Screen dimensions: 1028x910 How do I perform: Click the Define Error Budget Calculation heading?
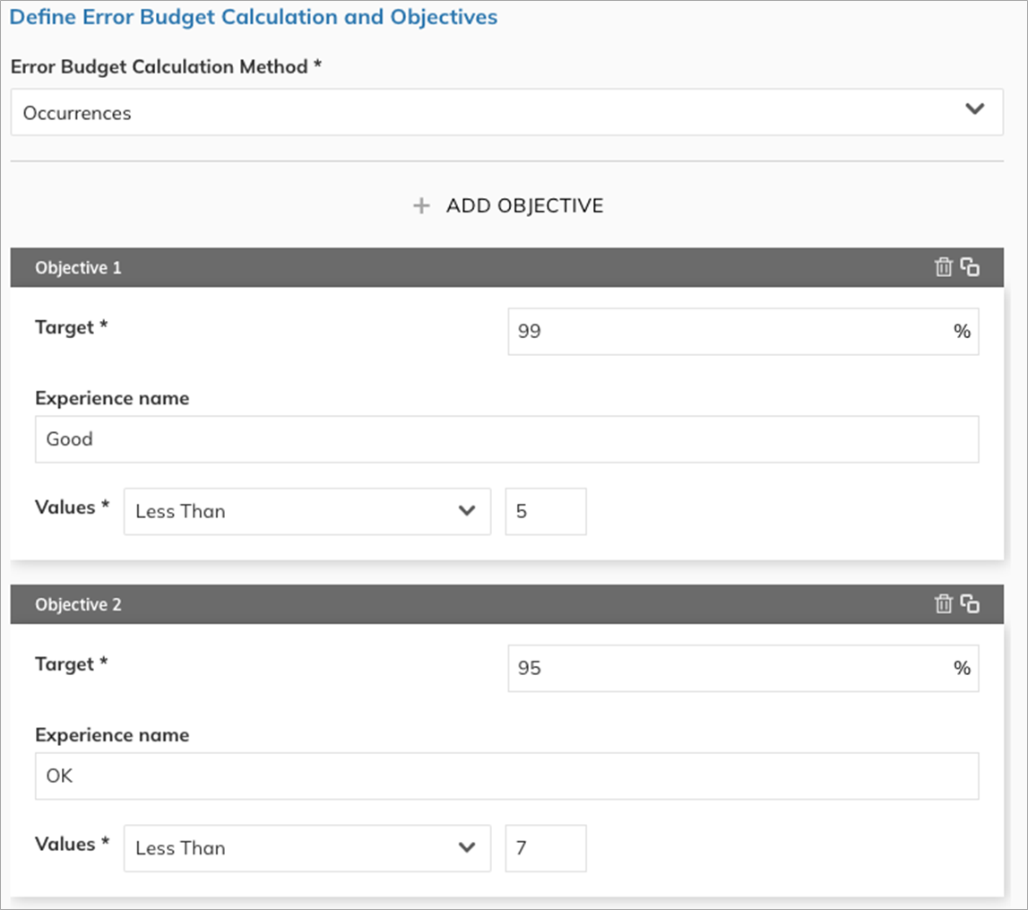[253, 16]
